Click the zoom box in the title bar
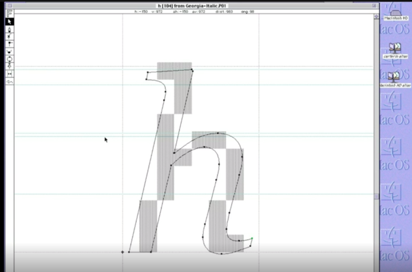 tap(374, 6)
